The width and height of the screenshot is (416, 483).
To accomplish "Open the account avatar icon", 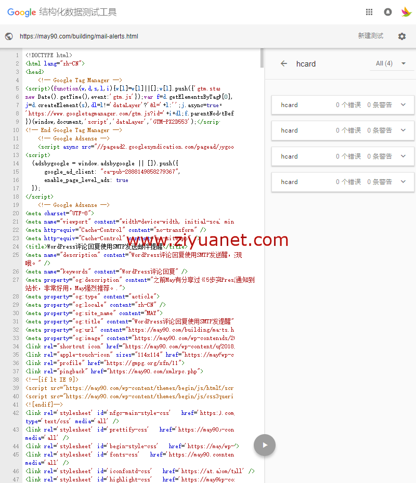I will (406, 12).
